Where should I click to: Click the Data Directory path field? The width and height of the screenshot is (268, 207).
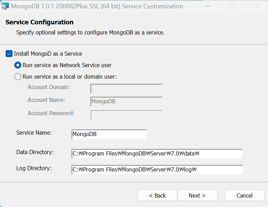point(157,154)
